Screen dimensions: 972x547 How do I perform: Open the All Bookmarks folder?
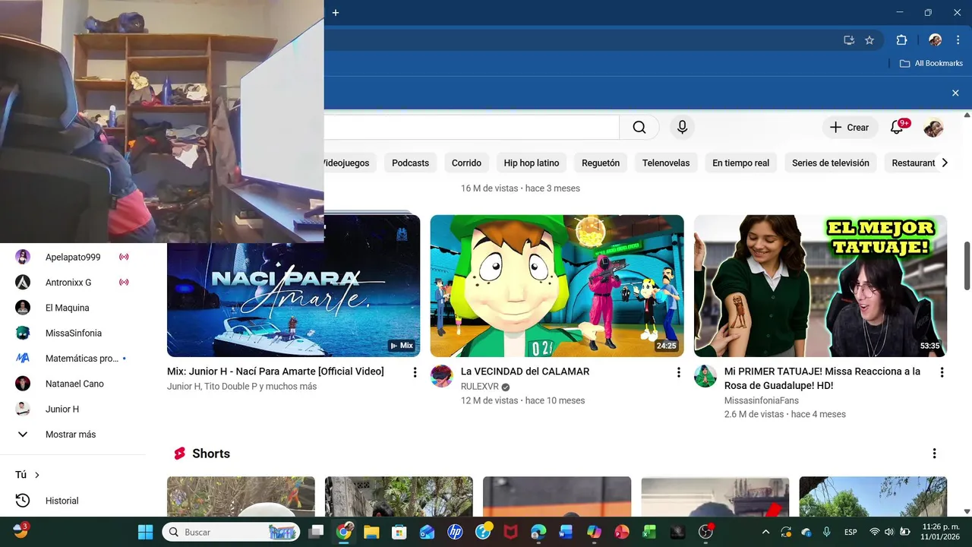(931, 63)
